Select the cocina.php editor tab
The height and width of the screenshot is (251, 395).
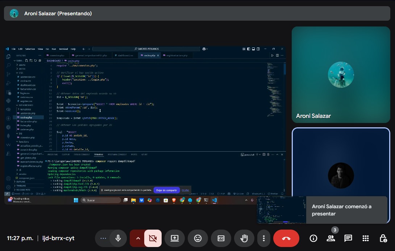(x=149, y=55)
